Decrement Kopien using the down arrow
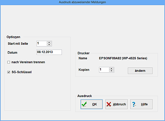This screenshot has height=121, width=165. tap(112, 71)
